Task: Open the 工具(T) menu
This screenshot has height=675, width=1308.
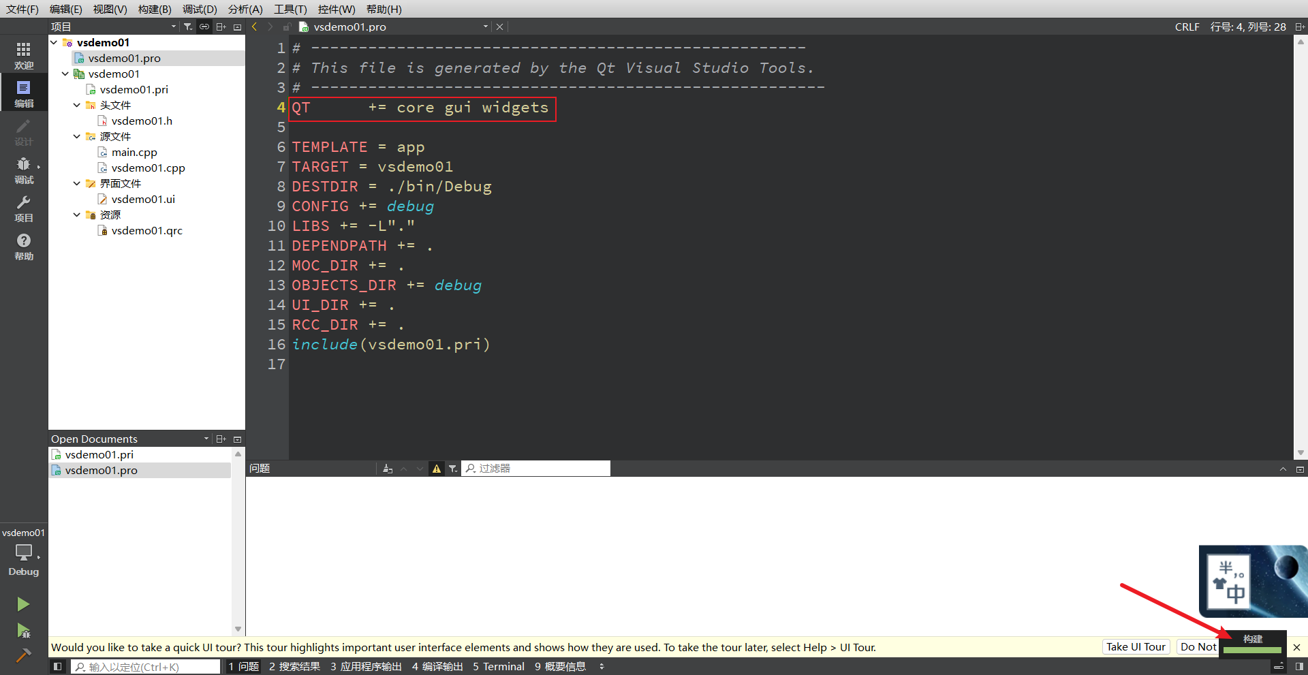Action: click(290, 9)
